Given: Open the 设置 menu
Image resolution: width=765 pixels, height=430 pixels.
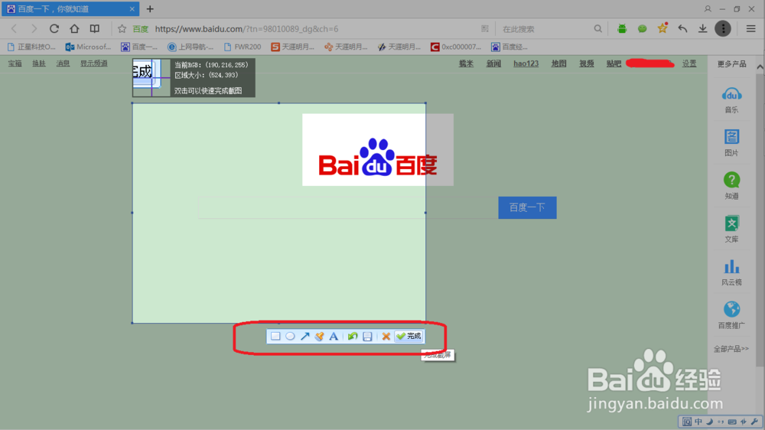Looking at the screenshot, I should pyautogui.click(x=689, y=64).
